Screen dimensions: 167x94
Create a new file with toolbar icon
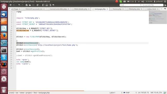27,5
